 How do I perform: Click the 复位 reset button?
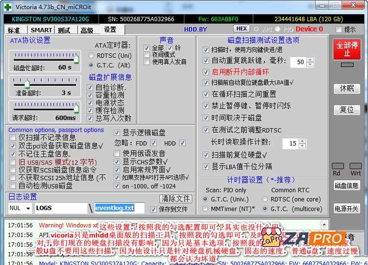[x=347, y=109]
